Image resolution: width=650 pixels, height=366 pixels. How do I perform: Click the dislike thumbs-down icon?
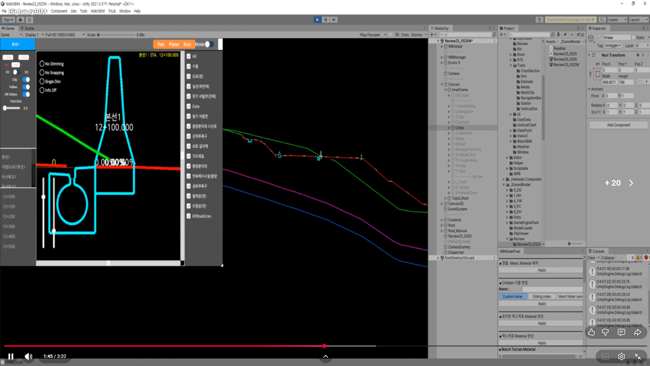tap(605, 332)
